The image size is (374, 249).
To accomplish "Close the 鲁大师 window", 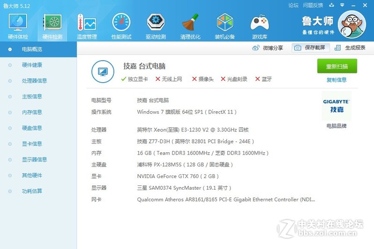I will pyautogui.click(x=365, y=5).
